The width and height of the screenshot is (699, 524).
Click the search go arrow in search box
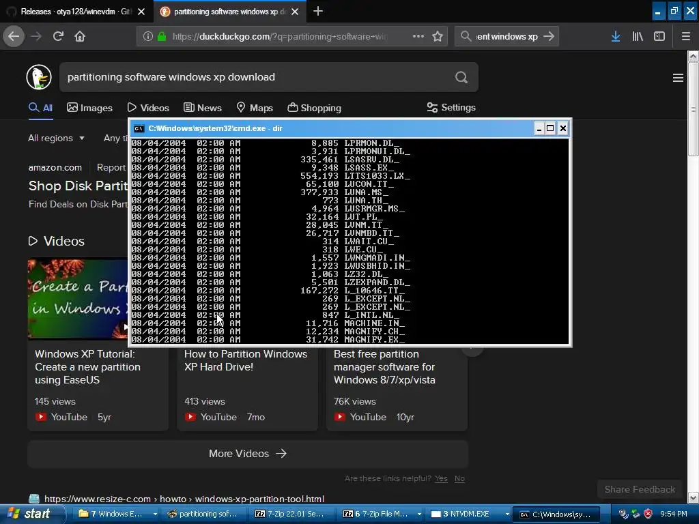coord(549,36)
